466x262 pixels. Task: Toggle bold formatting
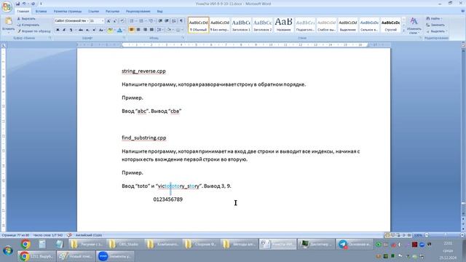coord(58,30)
